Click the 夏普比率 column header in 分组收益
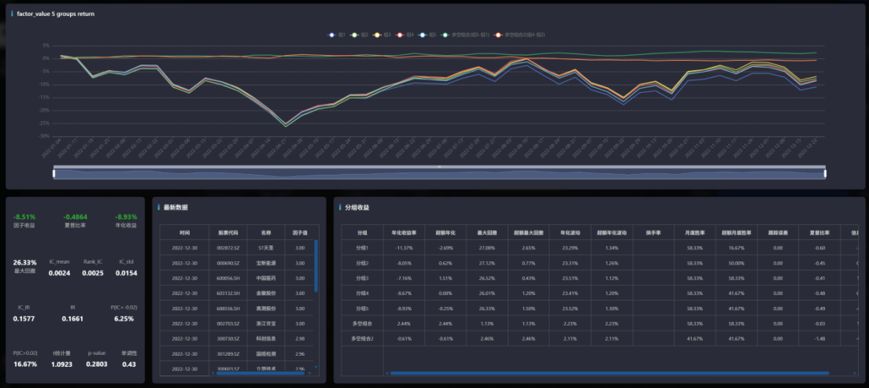This screenshot has height=388, width=869. pyautogui.click(x=819, y=232)
